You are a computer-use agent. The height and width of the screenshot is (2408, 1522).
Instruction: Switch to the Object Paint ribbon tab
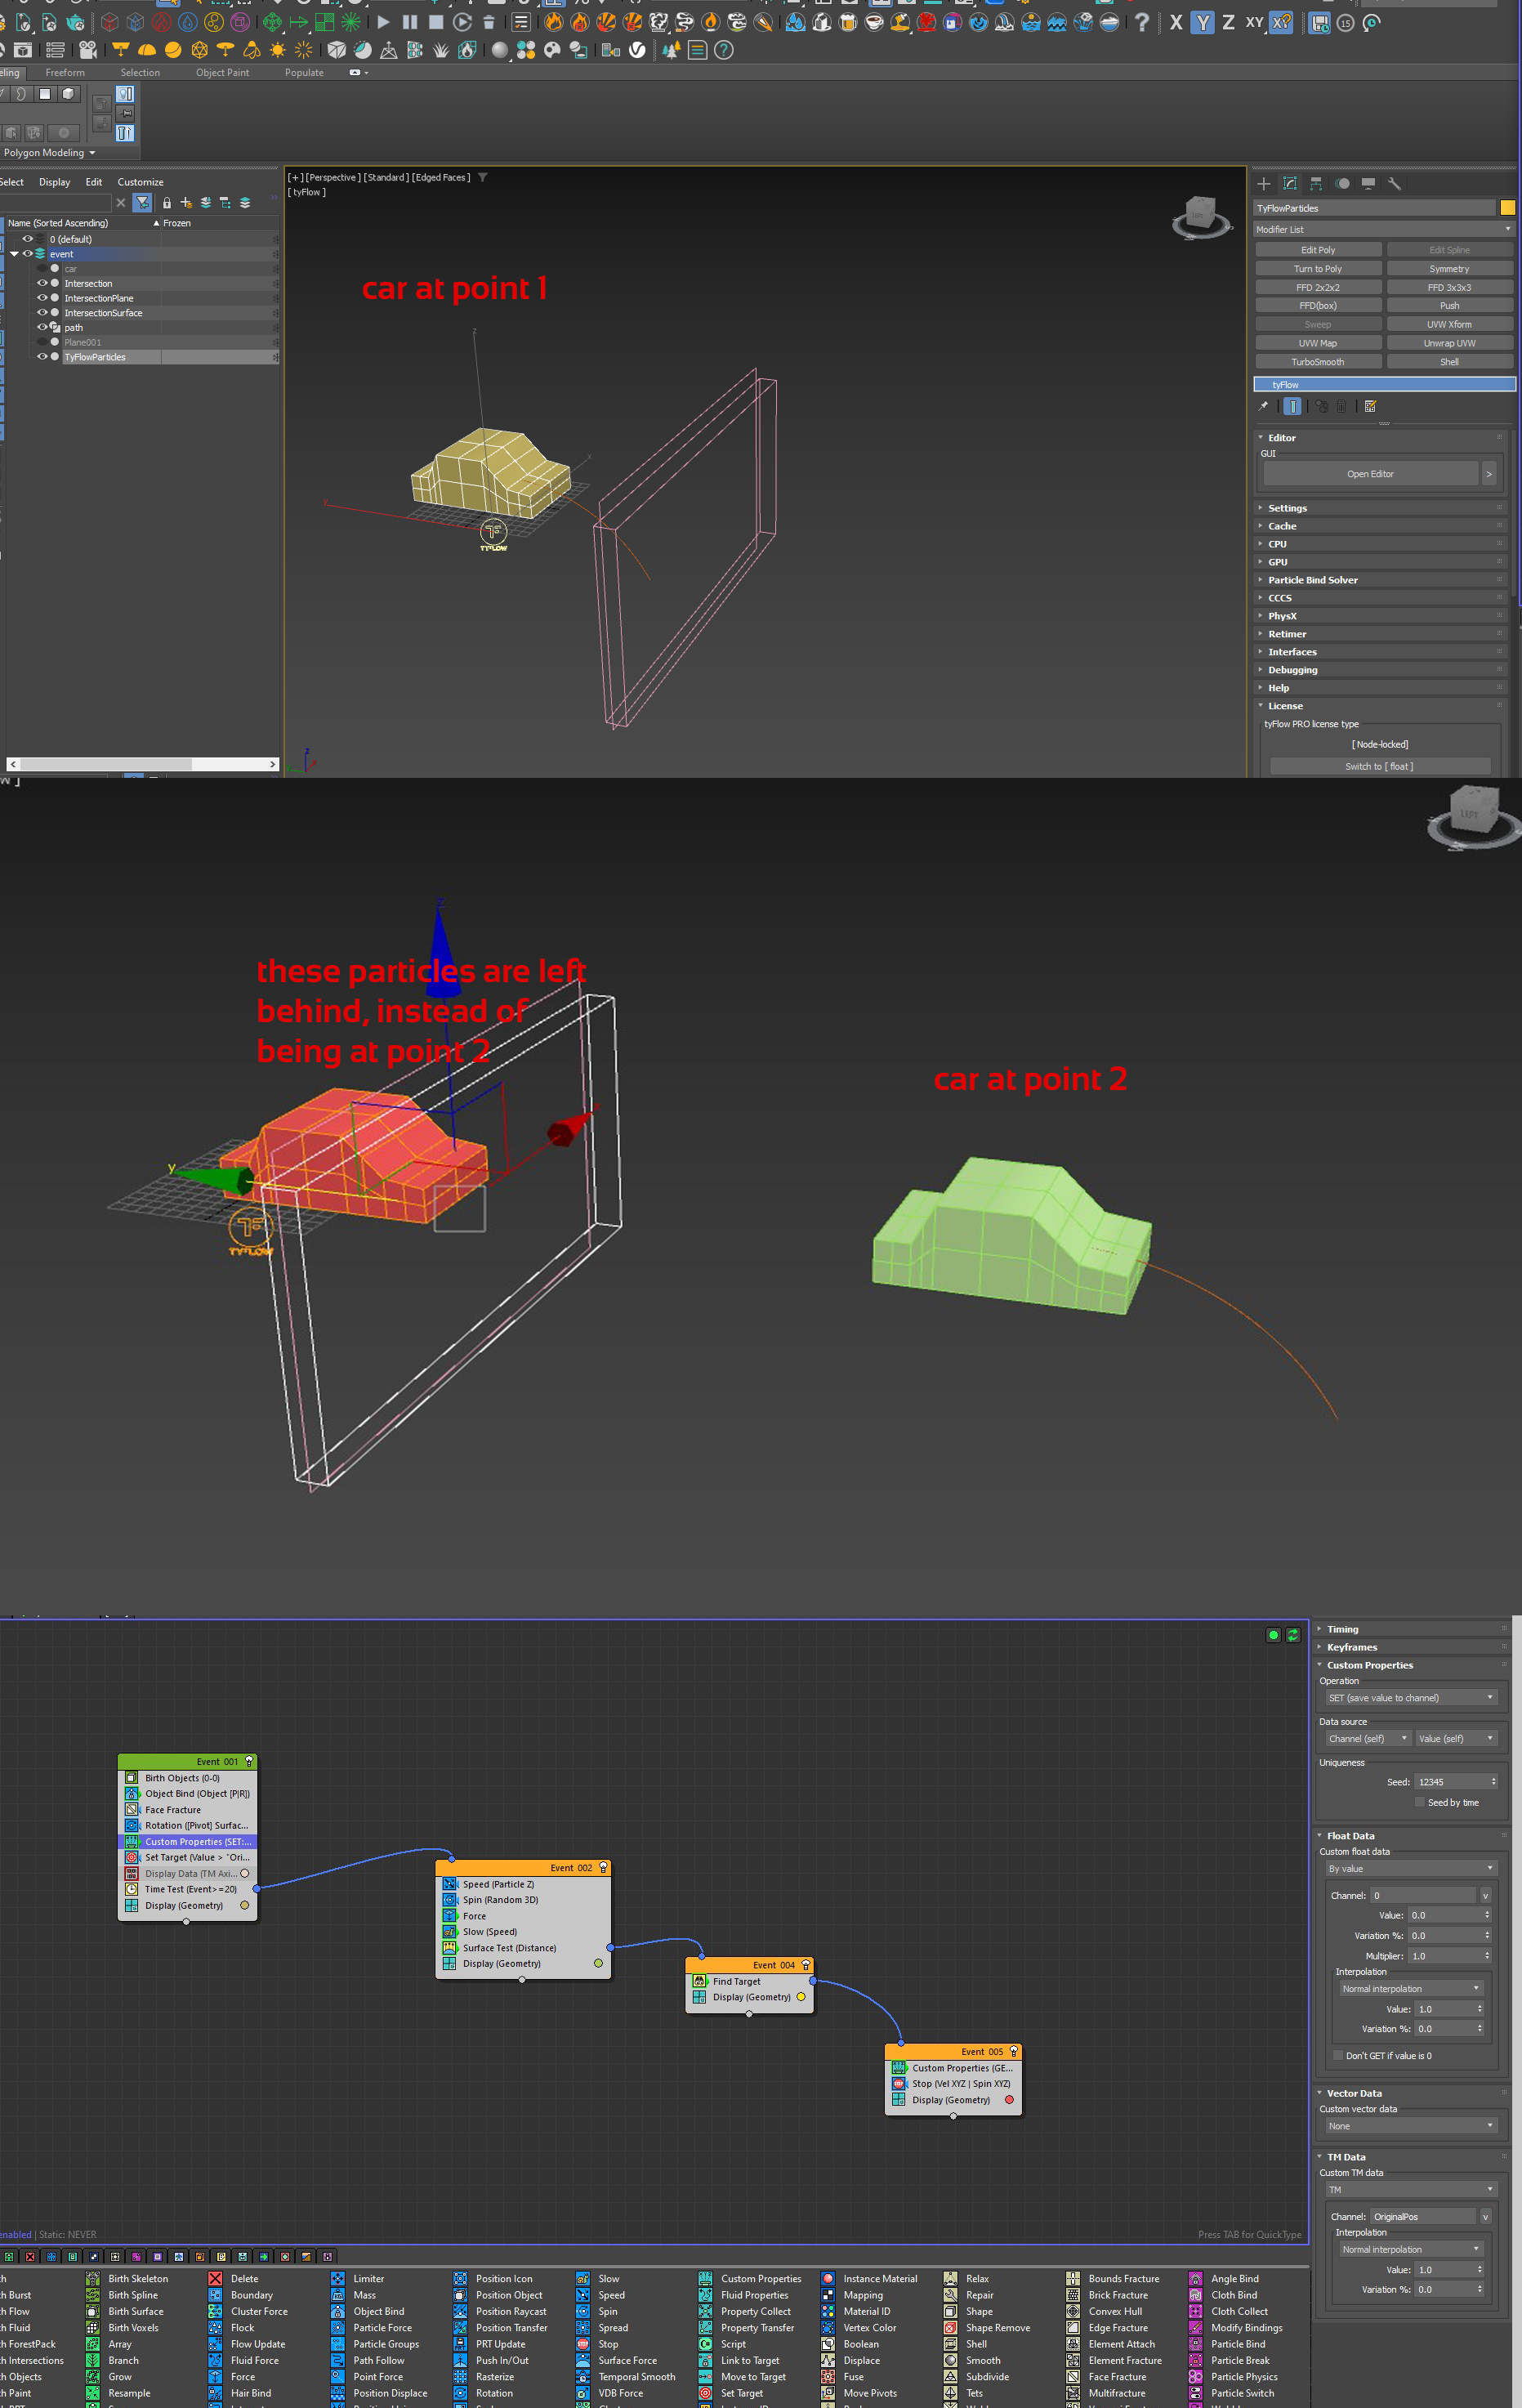[x=222, y=73]
